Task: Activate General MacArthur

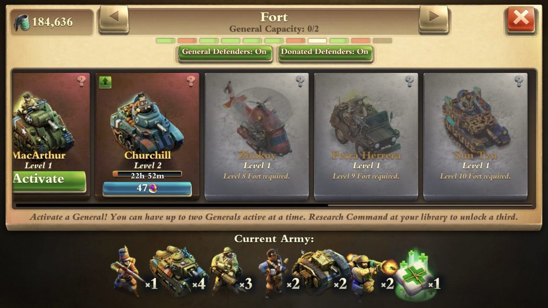Action: pos(49,179)
